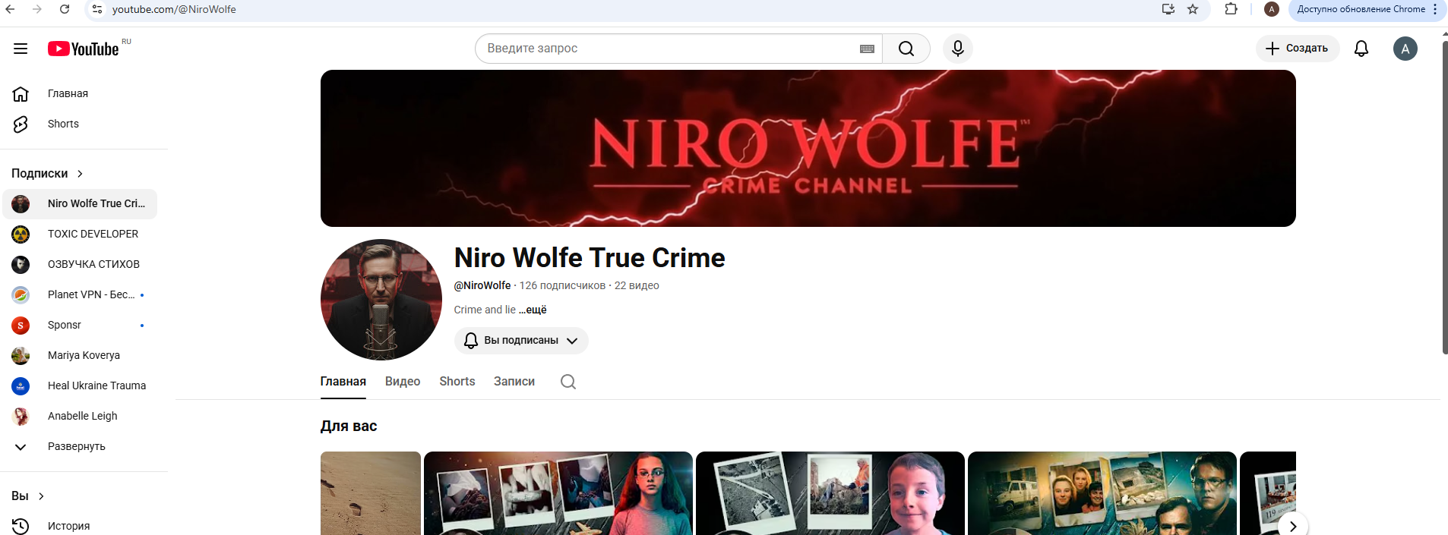The image size is (1448, 535).
Task: Click Доступно обновление Chrome button
Action: [1367, 9]
